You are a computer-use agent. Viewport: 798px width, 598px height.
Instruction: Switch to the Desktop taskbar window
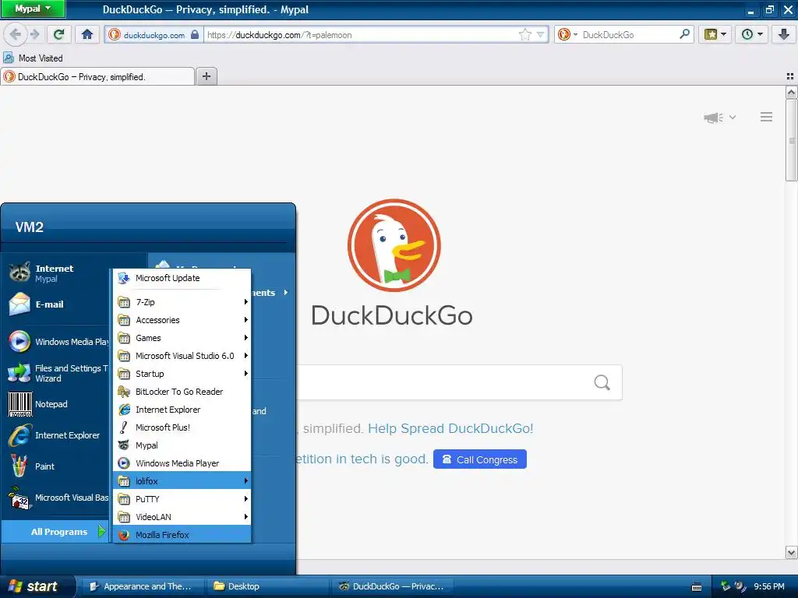pos(267,587)
